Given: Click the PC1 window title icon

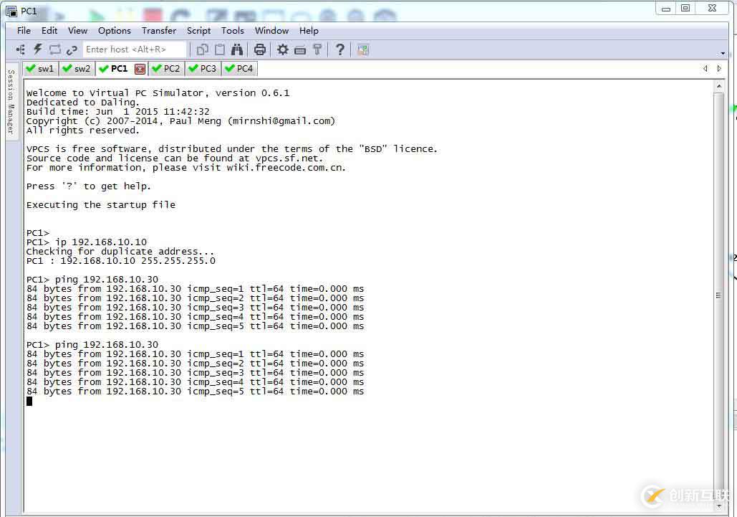Looking at the screenshot, I should [x=11, y=11].
